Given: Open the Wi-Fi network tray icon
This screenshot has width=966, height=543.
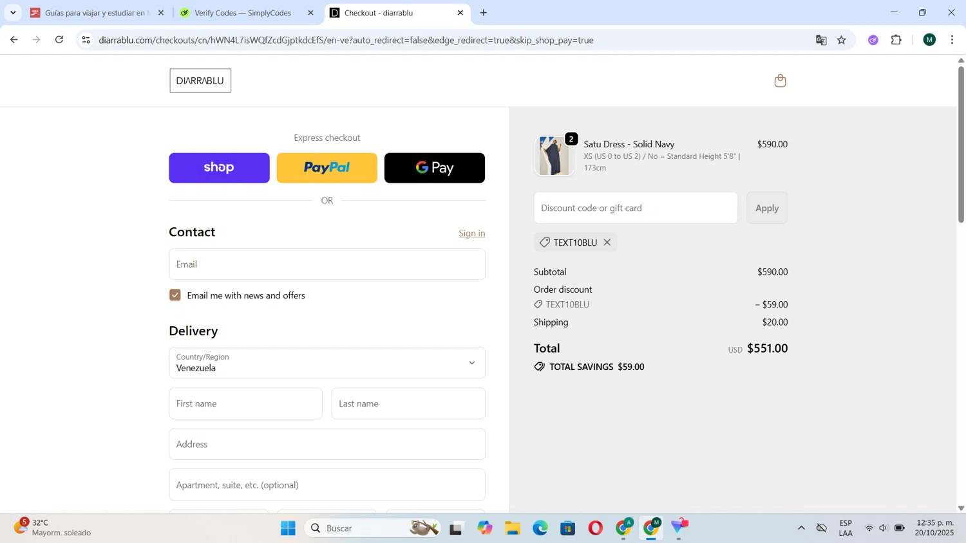Looking at the screenshot, I should pyautogui.click(x=869, y=528).
